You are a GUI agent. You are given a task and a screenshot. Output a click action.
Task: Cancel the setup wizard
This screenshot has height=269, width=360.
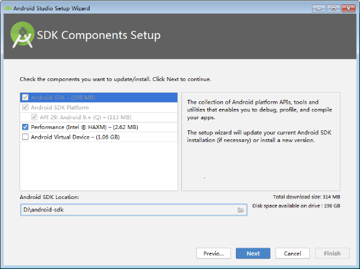(292, 253)
